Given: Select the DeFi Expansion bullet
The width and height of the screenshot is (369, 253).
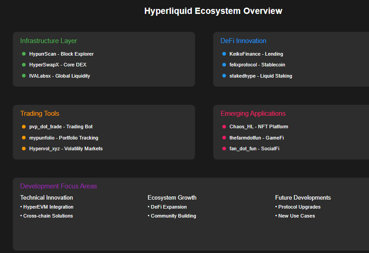Looking at the screenshot, I should [167, 207].
